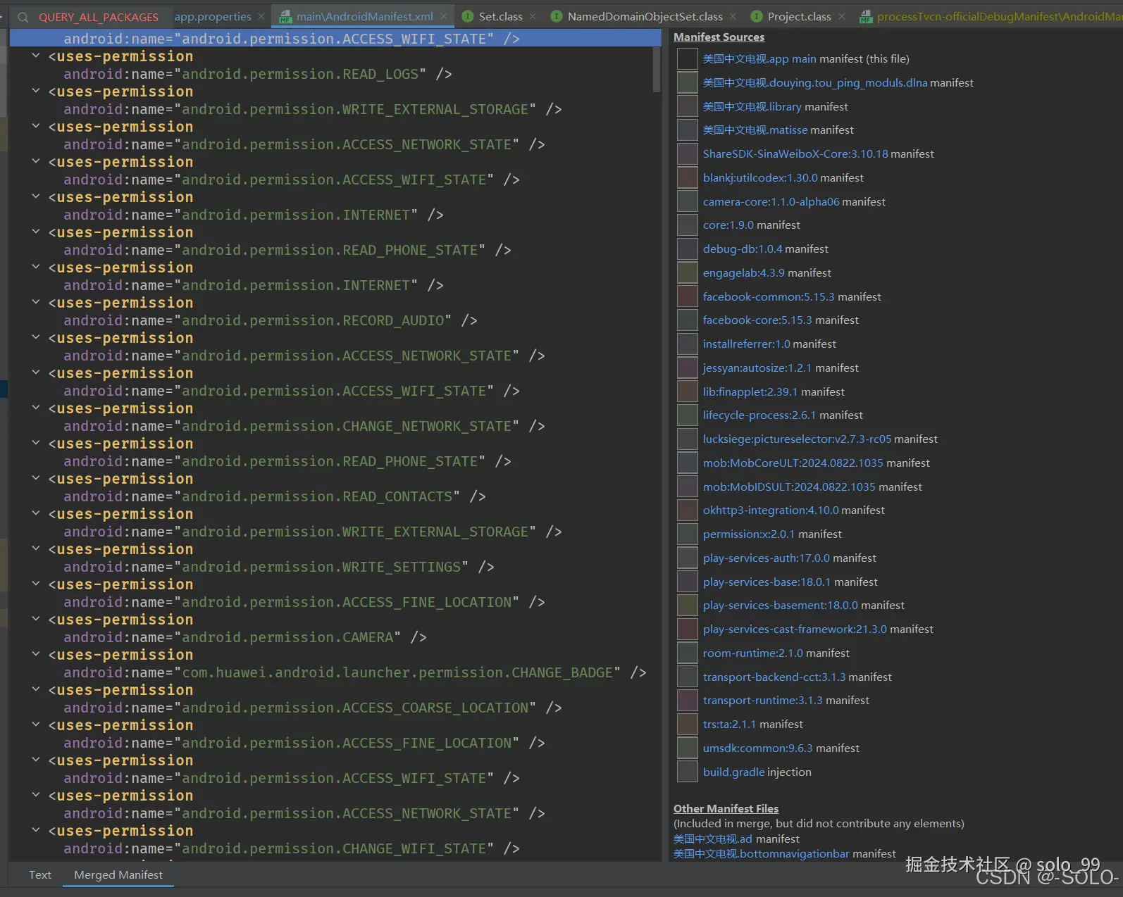Collapse the uses-permission node containing CAMERA

point(35,618)
